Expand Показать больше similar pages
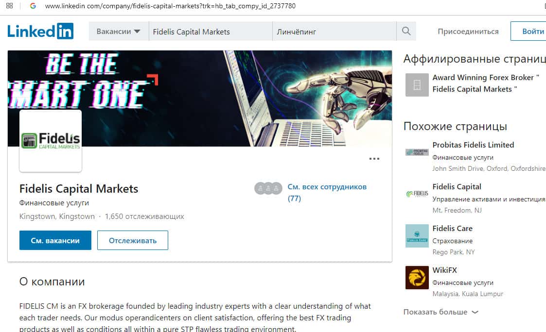 (441, 312)
